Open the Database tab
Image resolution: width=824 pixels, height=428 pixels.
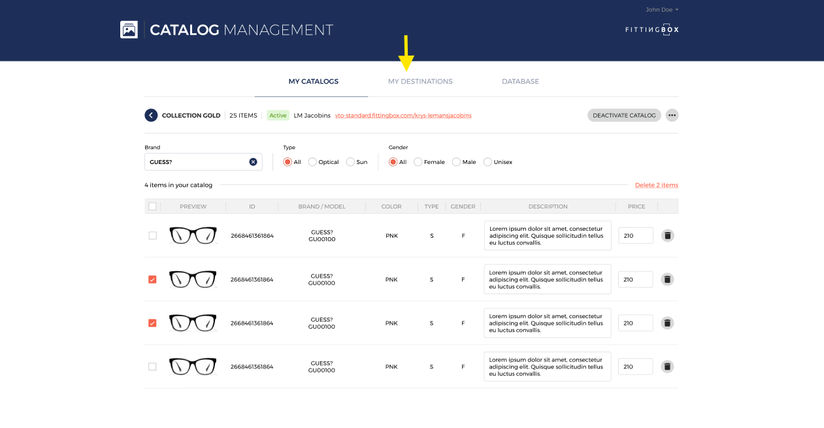520,82
